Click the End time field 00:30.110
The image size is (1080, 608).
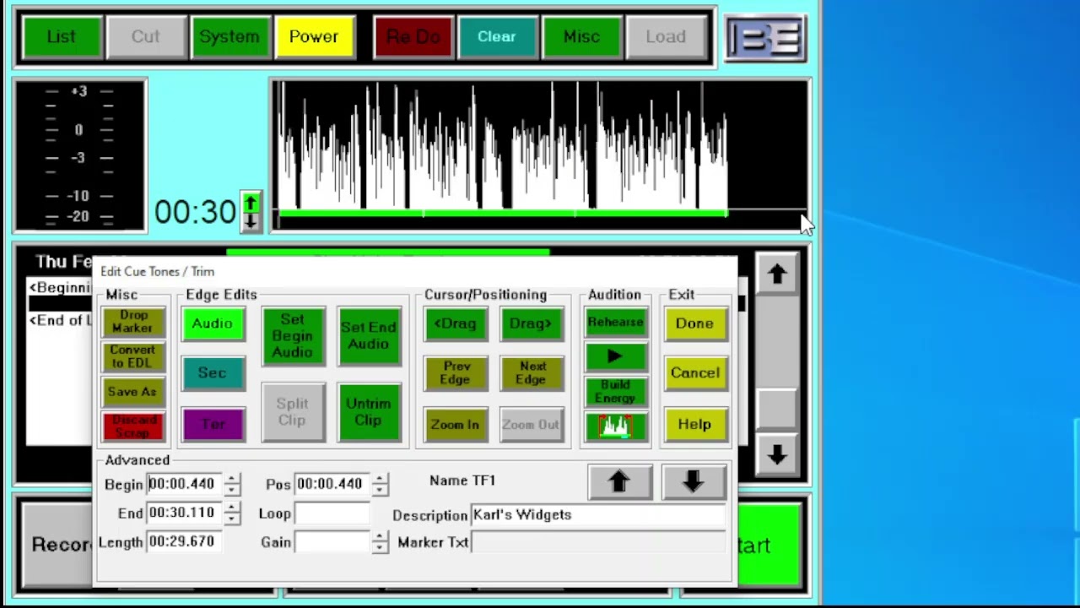[x=185, y=513]
